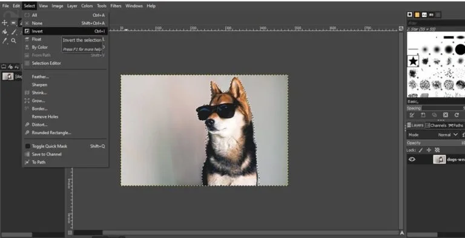Image resolution: width=465 pixels, height=238 pixels.
Task: Open the Document History tab icon
Action: pos(431,14)
